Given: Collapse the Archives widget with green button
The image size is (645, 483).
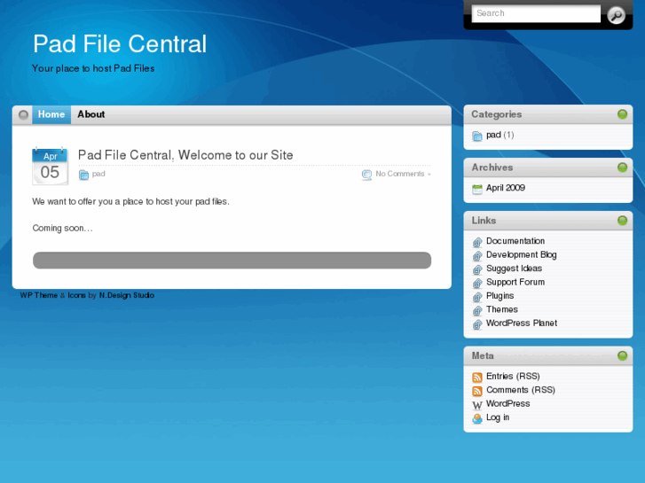Looking at the screenshot, I should tap(622, 167).
